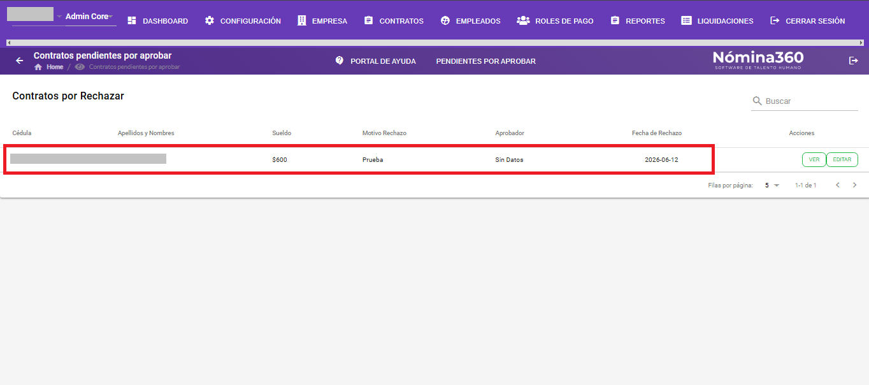Click the Home house icon

38,67
